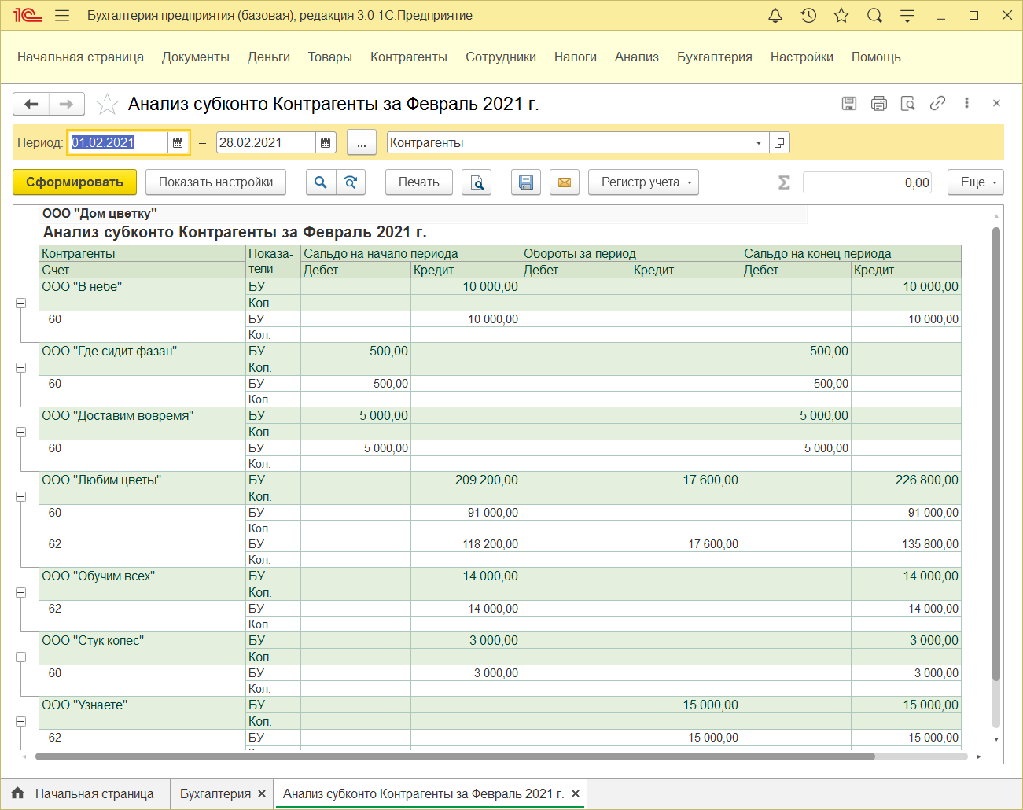
Task: Close the report form with X
Action: 996,103
